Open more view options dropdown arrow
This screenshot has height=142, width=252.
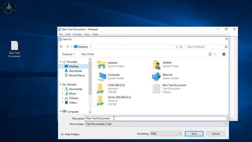(x=215, y=54)
